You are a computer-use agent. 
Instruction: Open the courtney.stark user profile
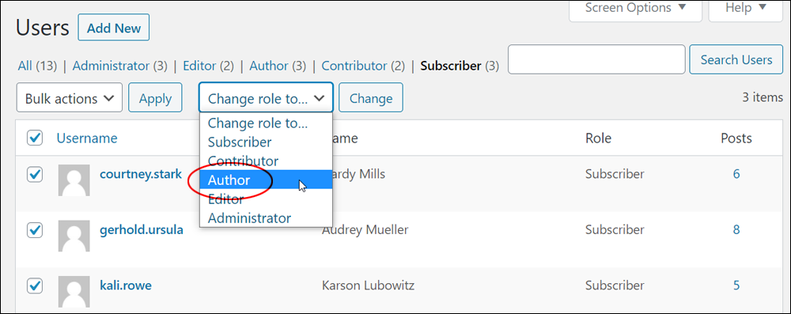point(141,174)
